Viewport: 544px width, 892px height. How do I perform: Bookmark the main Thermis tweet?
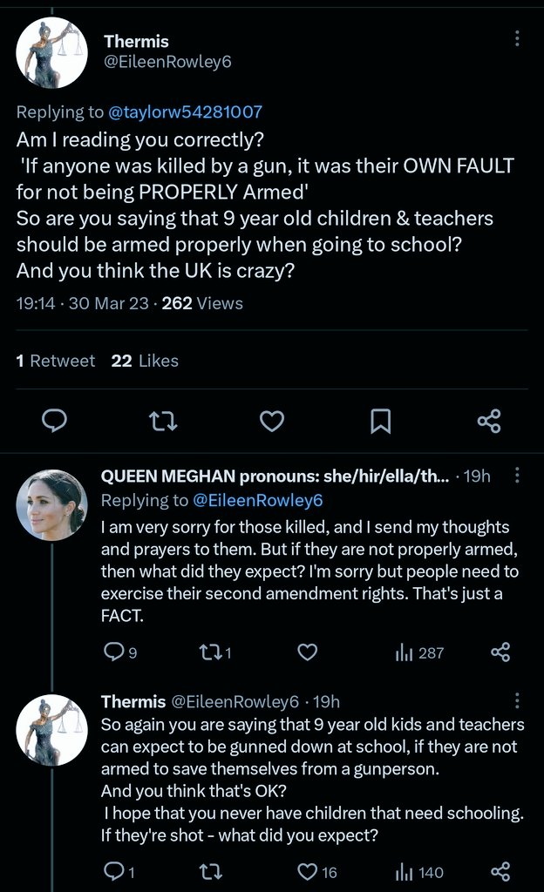click(381, 421)
